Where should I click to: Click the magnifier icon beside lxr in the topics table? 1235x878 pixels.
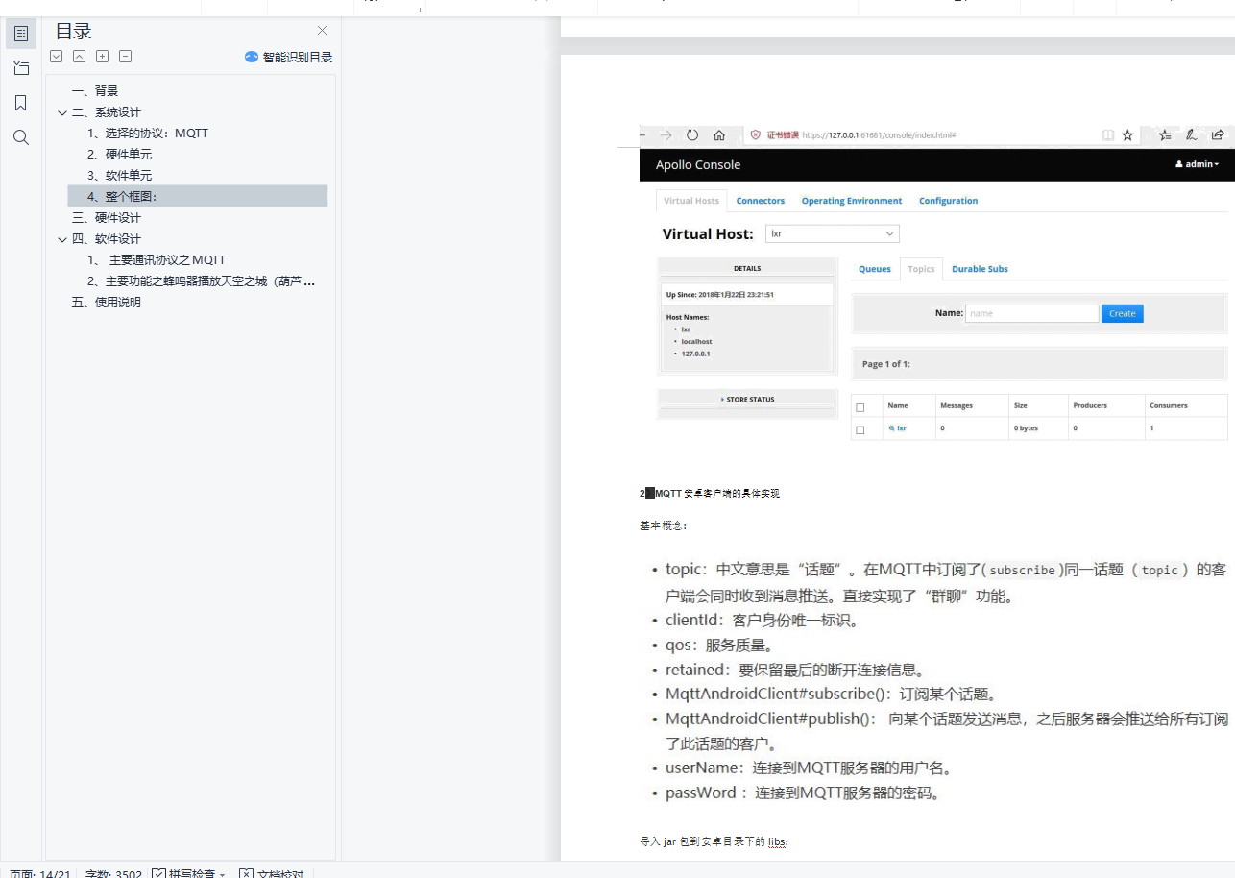click(x=891, y=428)
